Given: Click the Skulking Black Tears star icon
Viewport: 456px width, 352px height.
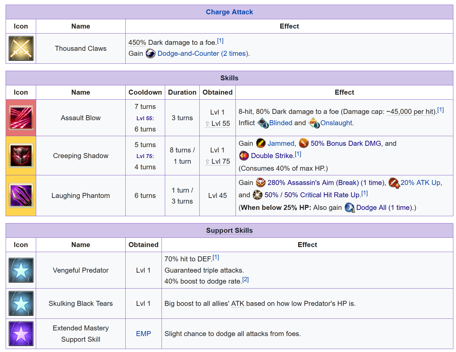Looking at the screenshot, I should [21, 303].
